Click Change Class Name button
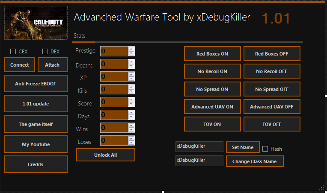 click(x=255, y=161)
